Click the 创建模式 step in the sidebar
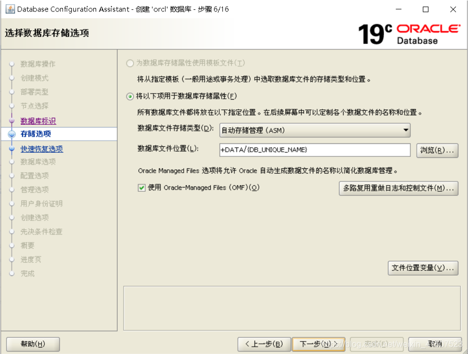The height and width of the screenshot is (354, 468). tap(34, 78)
